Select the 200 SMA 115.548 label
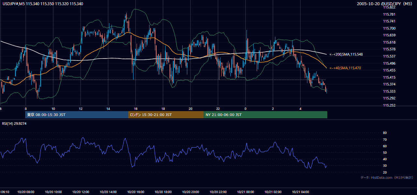Screen dimensions: 417x195 tap(346, 54)
